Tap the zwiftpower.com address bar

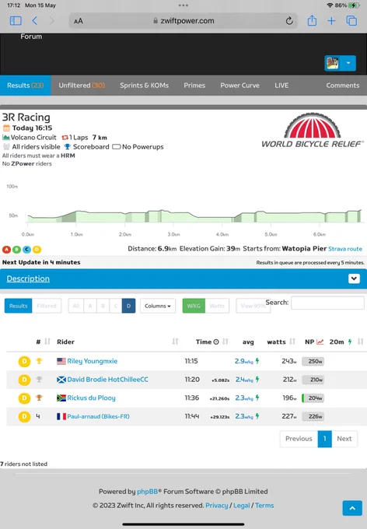click(183, 21)
